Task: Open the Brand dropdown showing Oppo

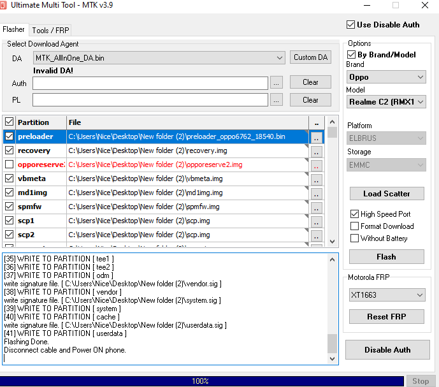Action: (386, 77)
